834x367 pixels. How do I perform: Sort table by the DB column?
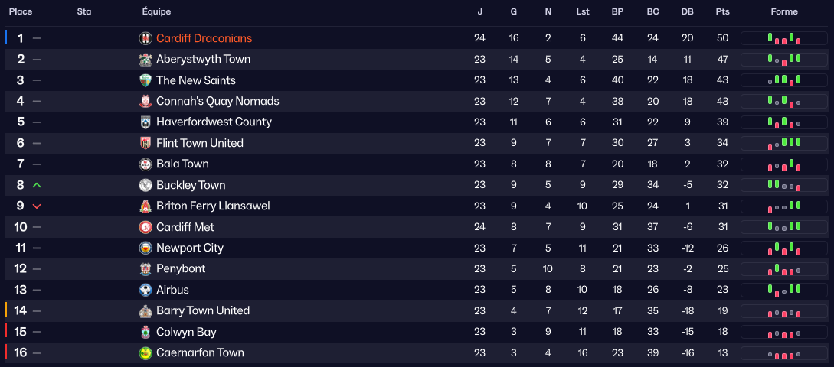point(687,11)
